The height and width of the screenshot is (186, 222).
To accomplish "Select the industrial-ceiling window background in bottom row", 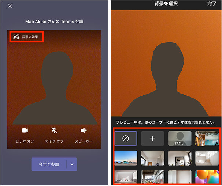I will pyautogui.click(x=153, y=177).
